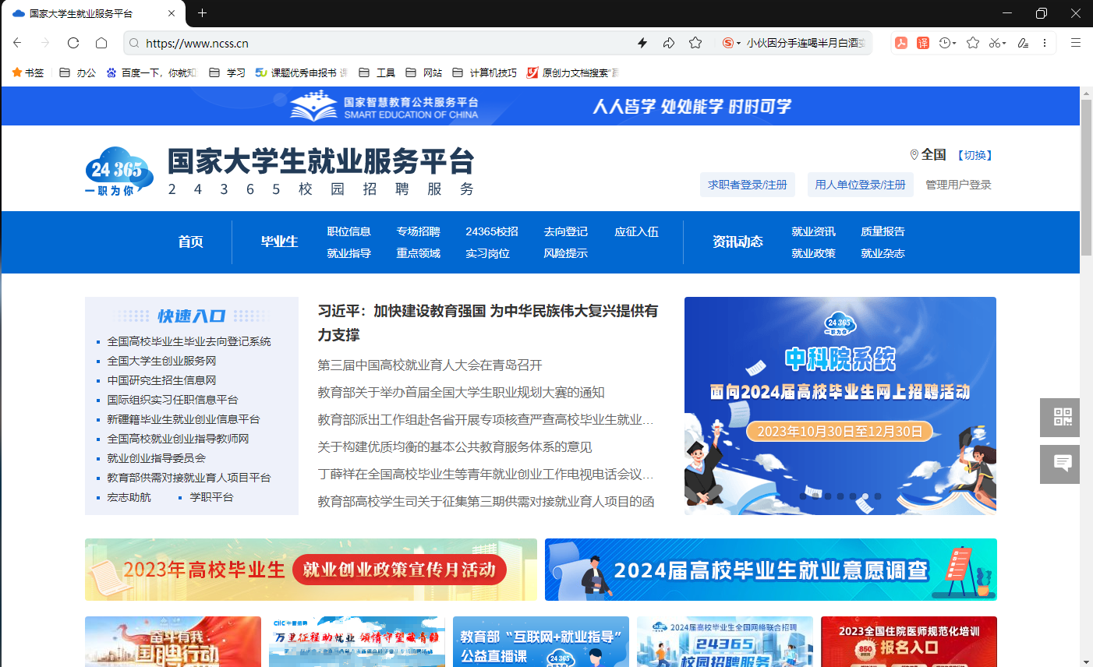The image size is (1093, 667).
Task: Open the 职位信息 navigation item
Action: (348, 231)
